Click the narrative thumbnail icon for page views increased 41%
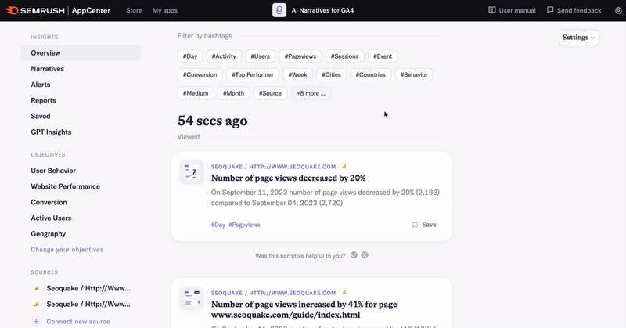The height and width of the screenshot is (328, 626). pos(192,298)
